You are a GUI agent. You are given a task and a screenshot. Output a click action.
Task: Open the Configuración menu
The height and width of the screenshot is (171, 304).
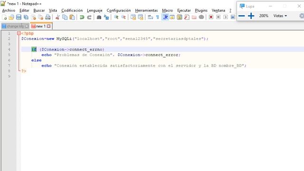click(119, 10)
